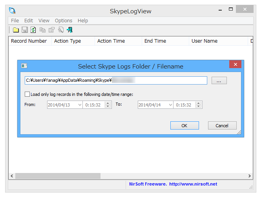Click the To time field 0:15:32
Viewport: 263px width, 200px height.
(x=183, y=105)
